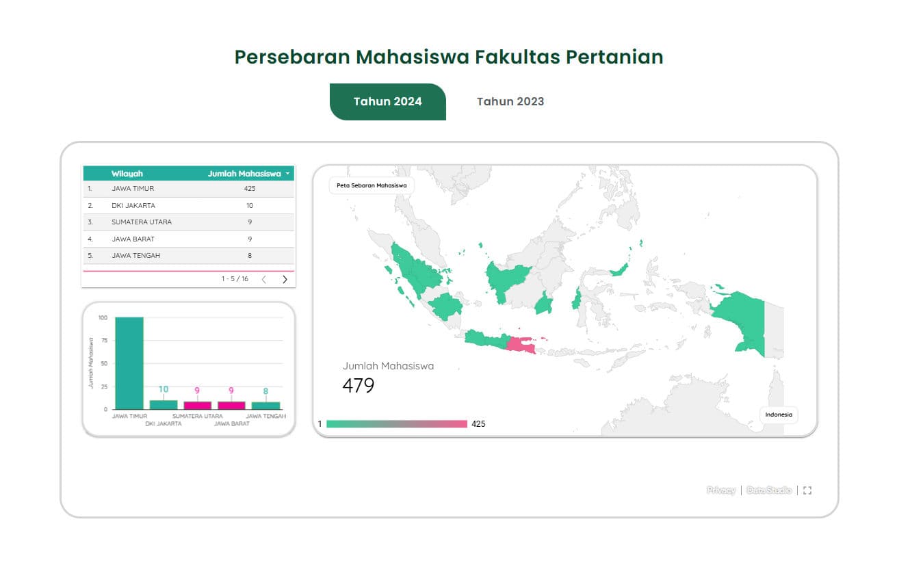Image resolution: width=910 pixels, height=565 pixels.
Task: Open the Privacy link
Action: [720, 490]
